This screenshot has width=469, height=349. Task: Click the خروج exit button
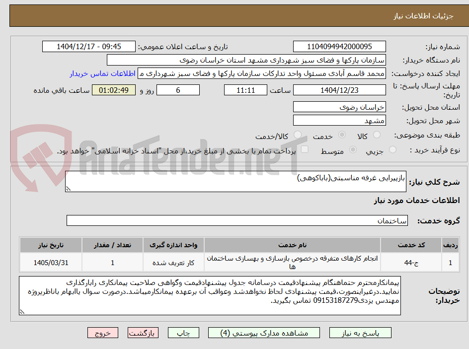click(102, 333)
